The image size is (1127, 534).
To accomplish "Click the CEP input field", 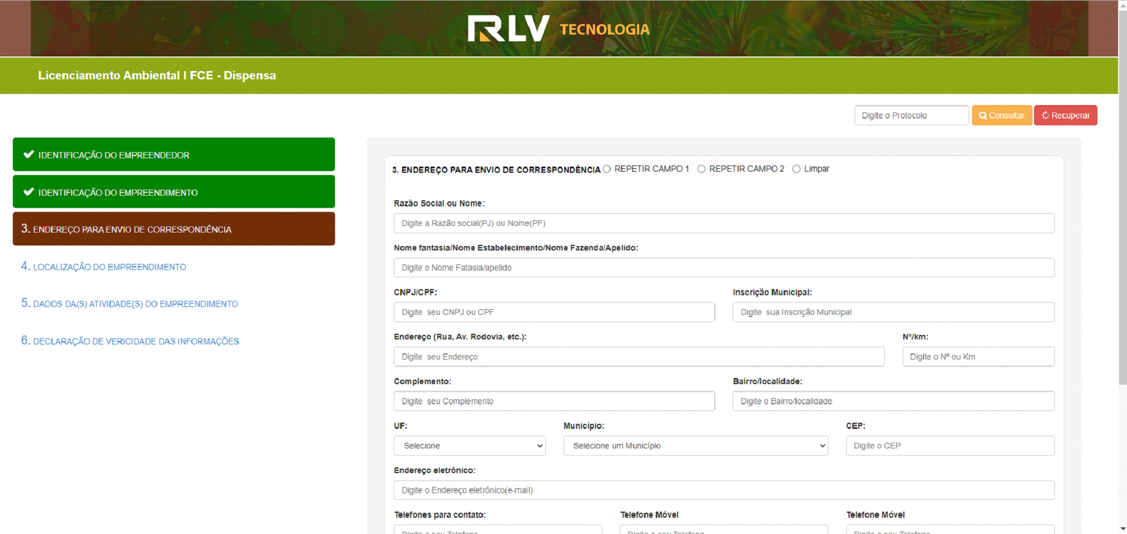I will (x=950, y=446).
